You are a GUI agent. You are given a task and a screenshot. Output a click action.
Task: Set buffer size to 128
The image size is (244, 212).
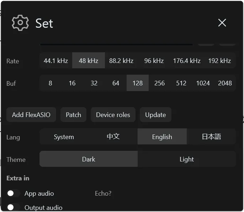tap(138, 83)
